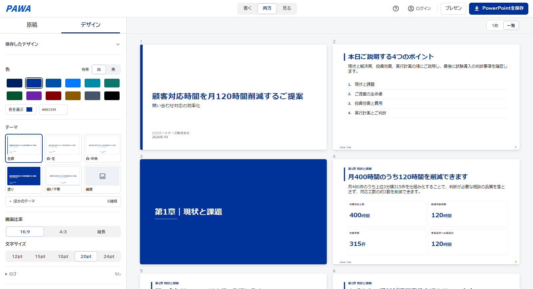533x289 pixels.
Task: Select the dark red color swatch
Action: (53, 96)
